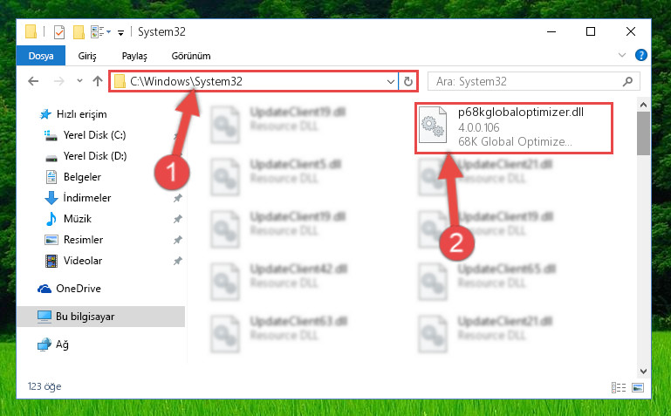Select the p68kglobaloptimizer.dll file

pyautogui.click(x=514, y=127)
